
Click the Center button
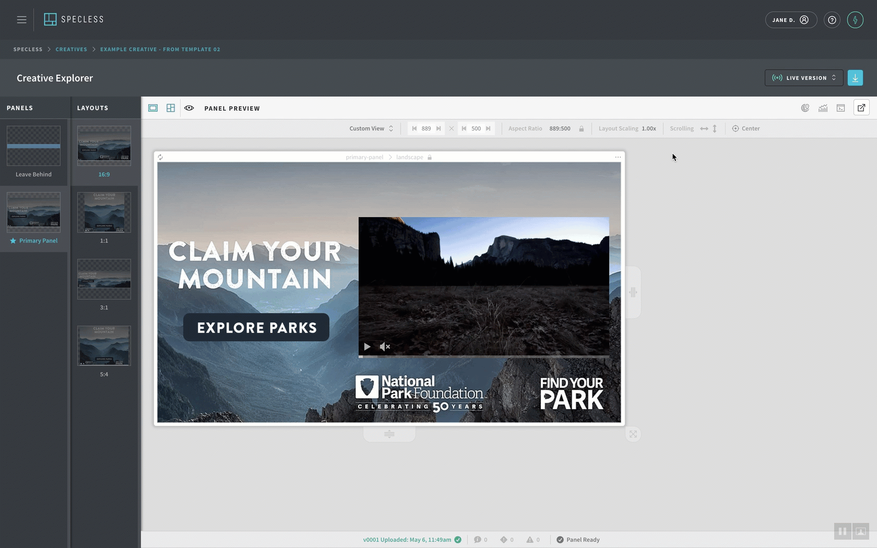[x=746, y=128]
